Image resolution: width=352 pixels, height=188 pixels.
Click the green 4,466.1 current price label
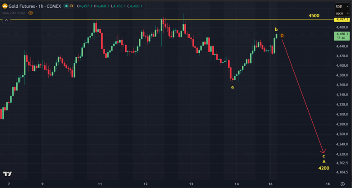342,36
